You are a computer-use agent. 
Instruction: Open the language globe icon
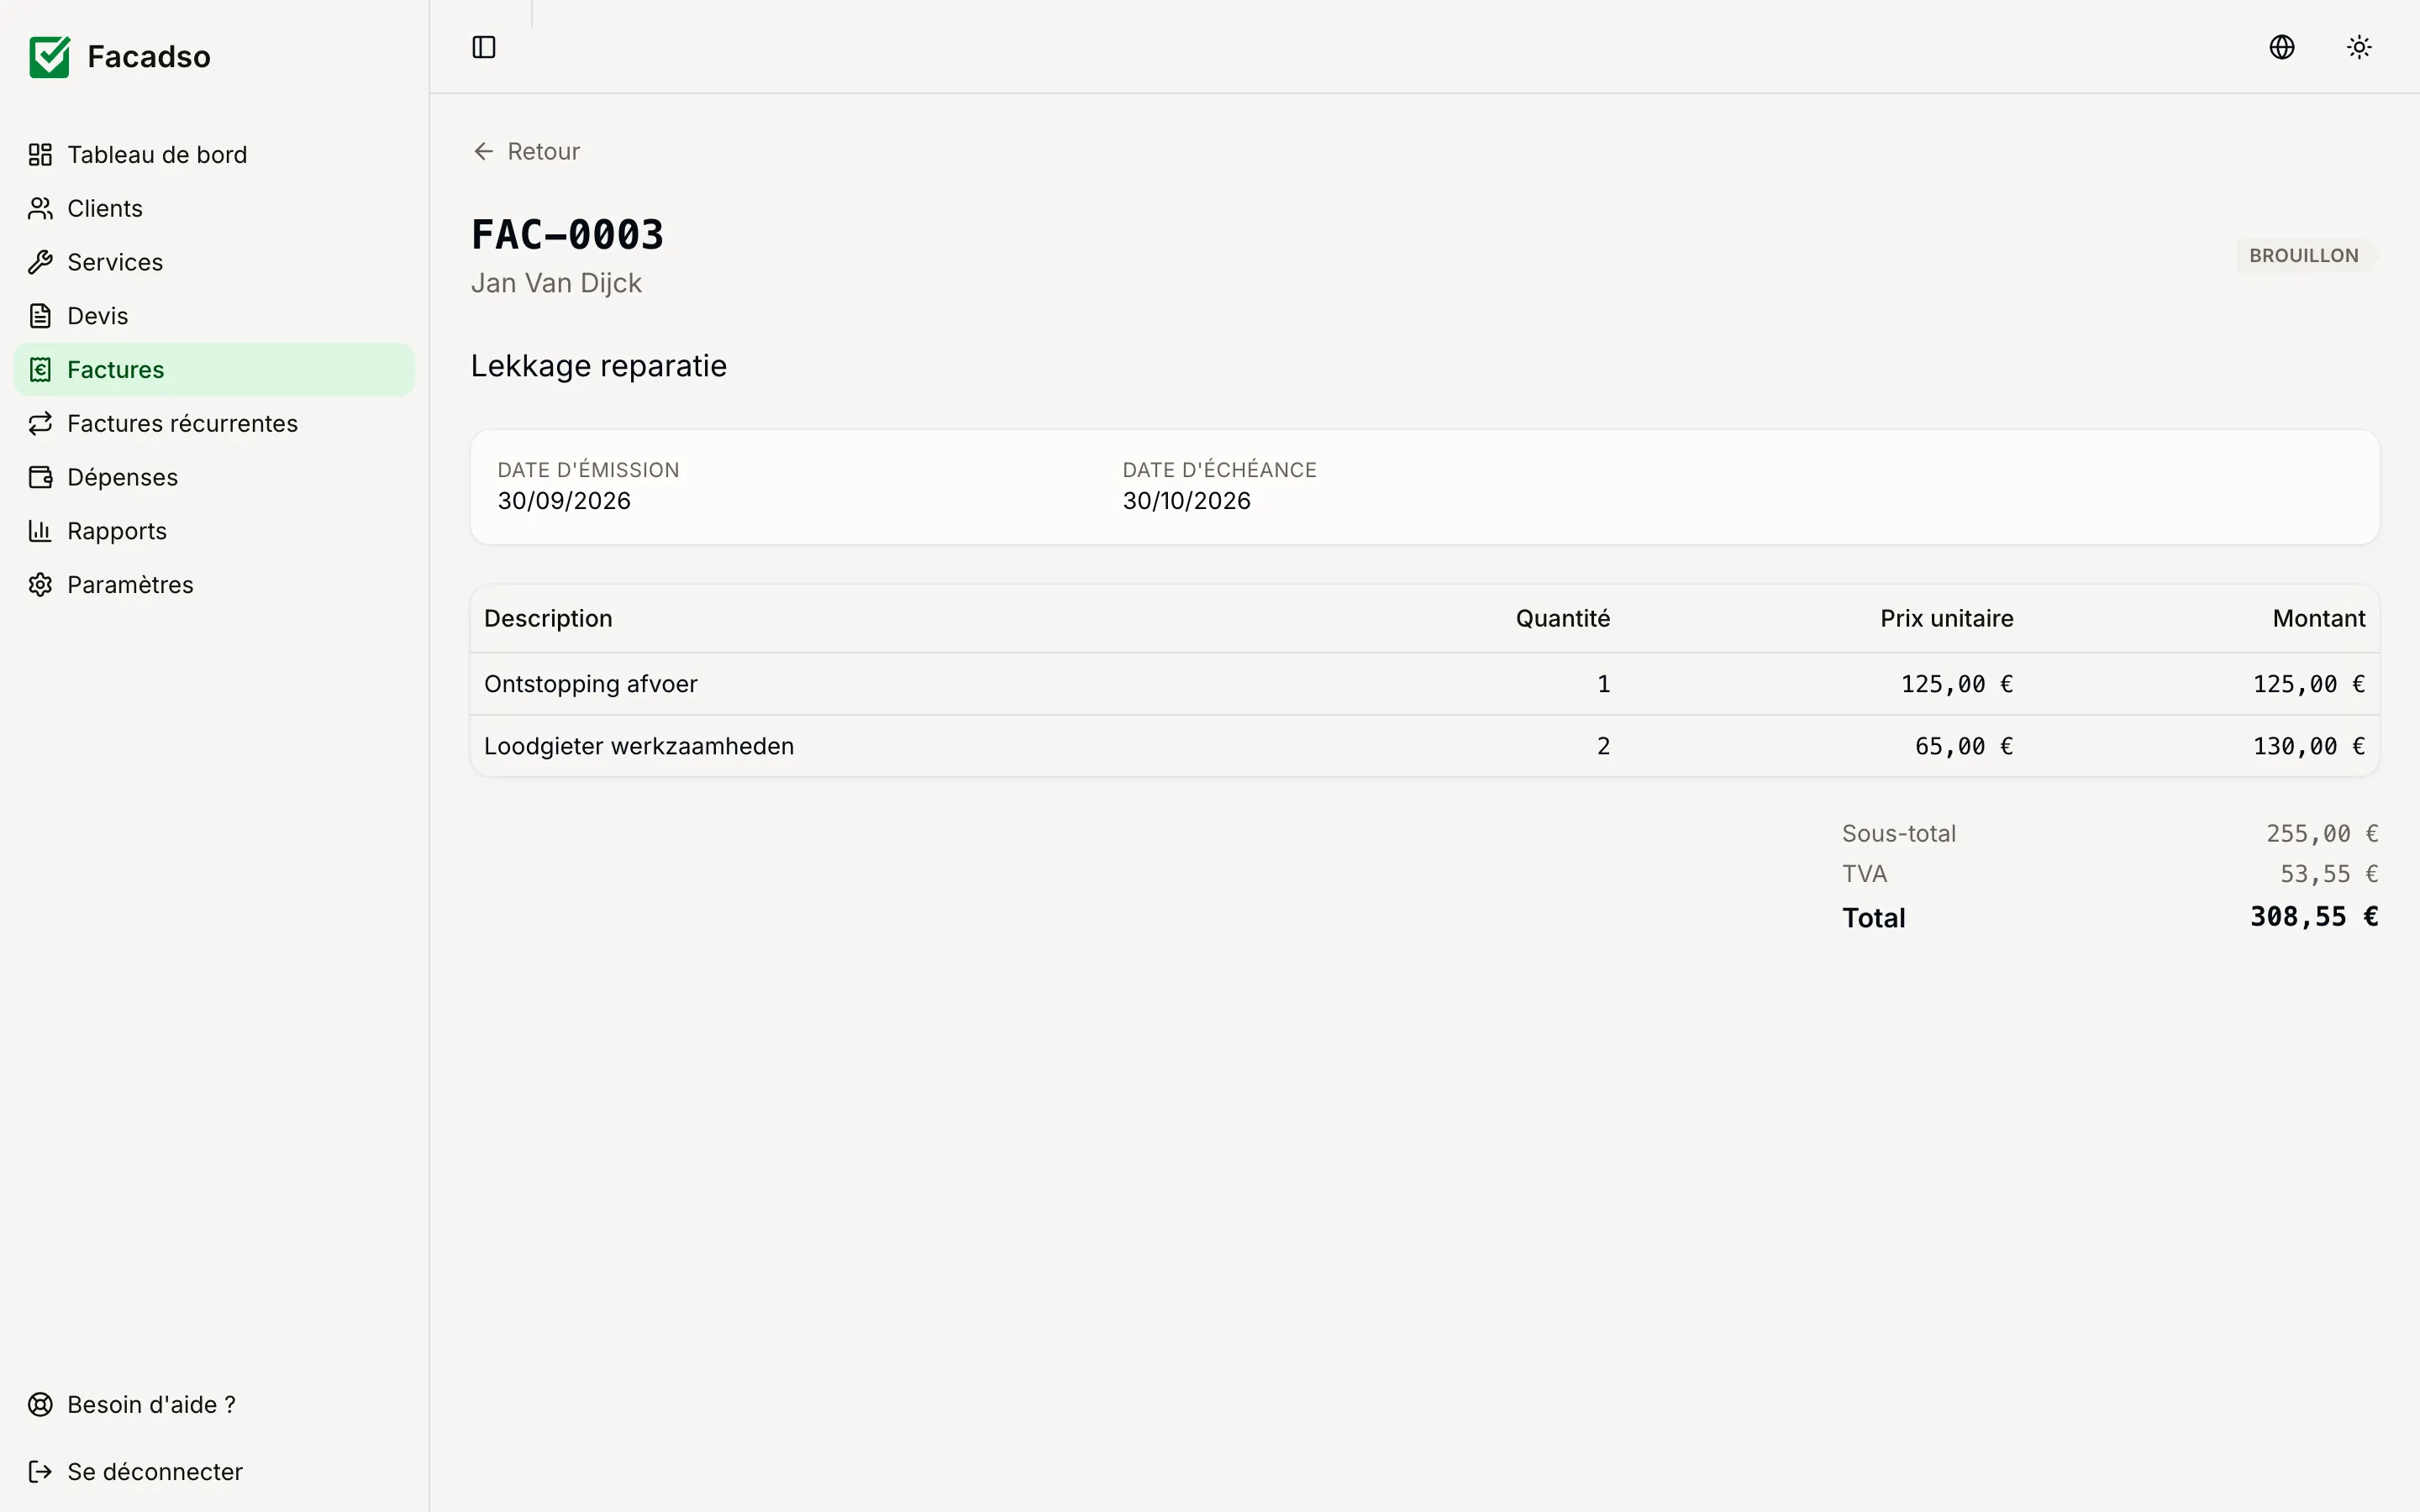pyautogui.click(x=2282, y=47)
